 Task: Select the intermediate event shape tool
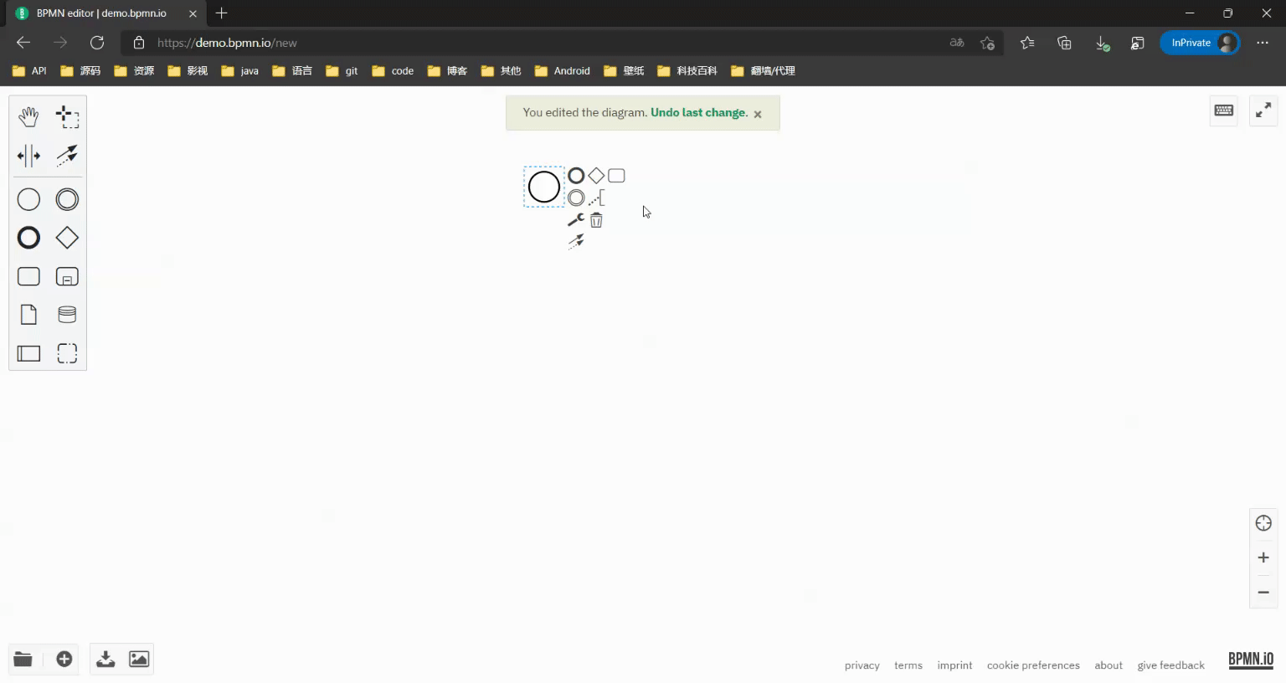(x=67, y=199)
